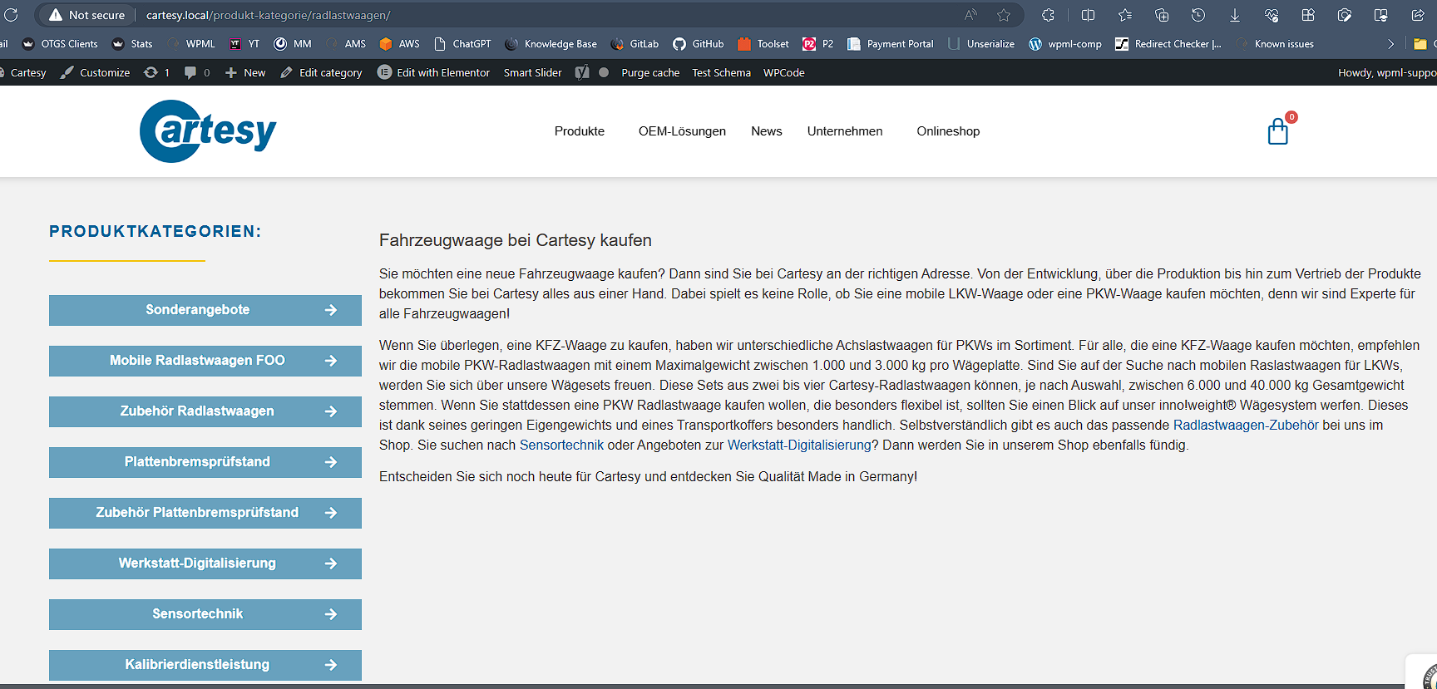The height and width of the screenshot is (689, 1437).
Task: Open the Produkte menu item
Action: click(580, 131)
